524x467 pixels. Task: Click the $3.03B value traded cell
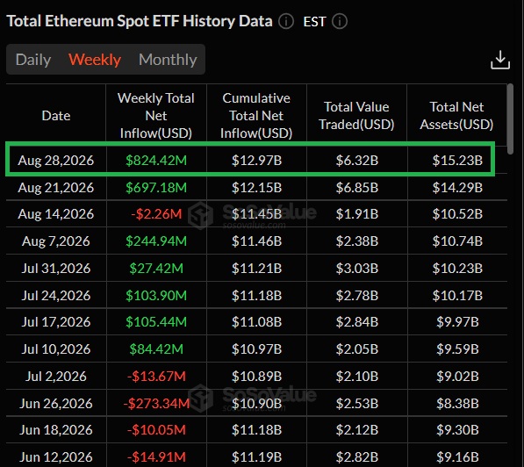tap(357, 269)
